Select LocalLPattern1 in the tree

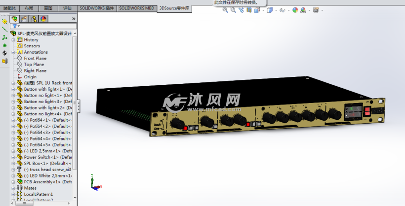35,194
